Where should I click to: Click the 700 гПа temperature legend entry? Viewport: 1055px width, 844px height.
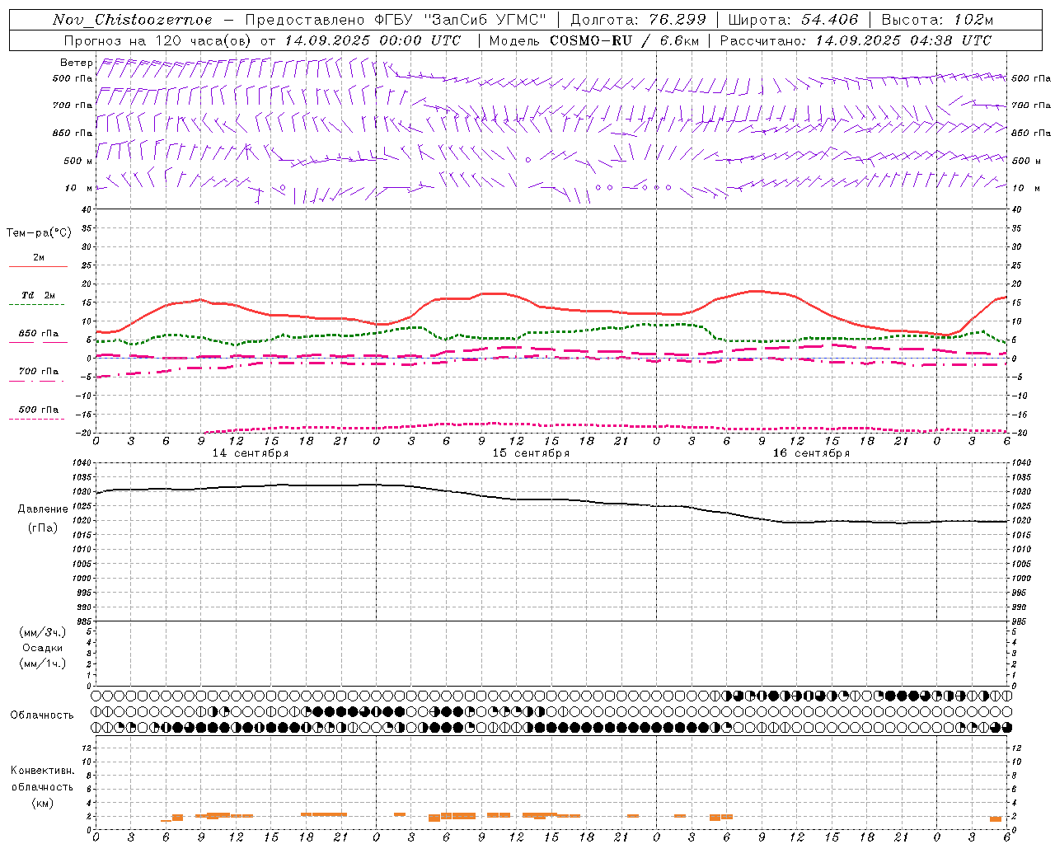(39, 372)
